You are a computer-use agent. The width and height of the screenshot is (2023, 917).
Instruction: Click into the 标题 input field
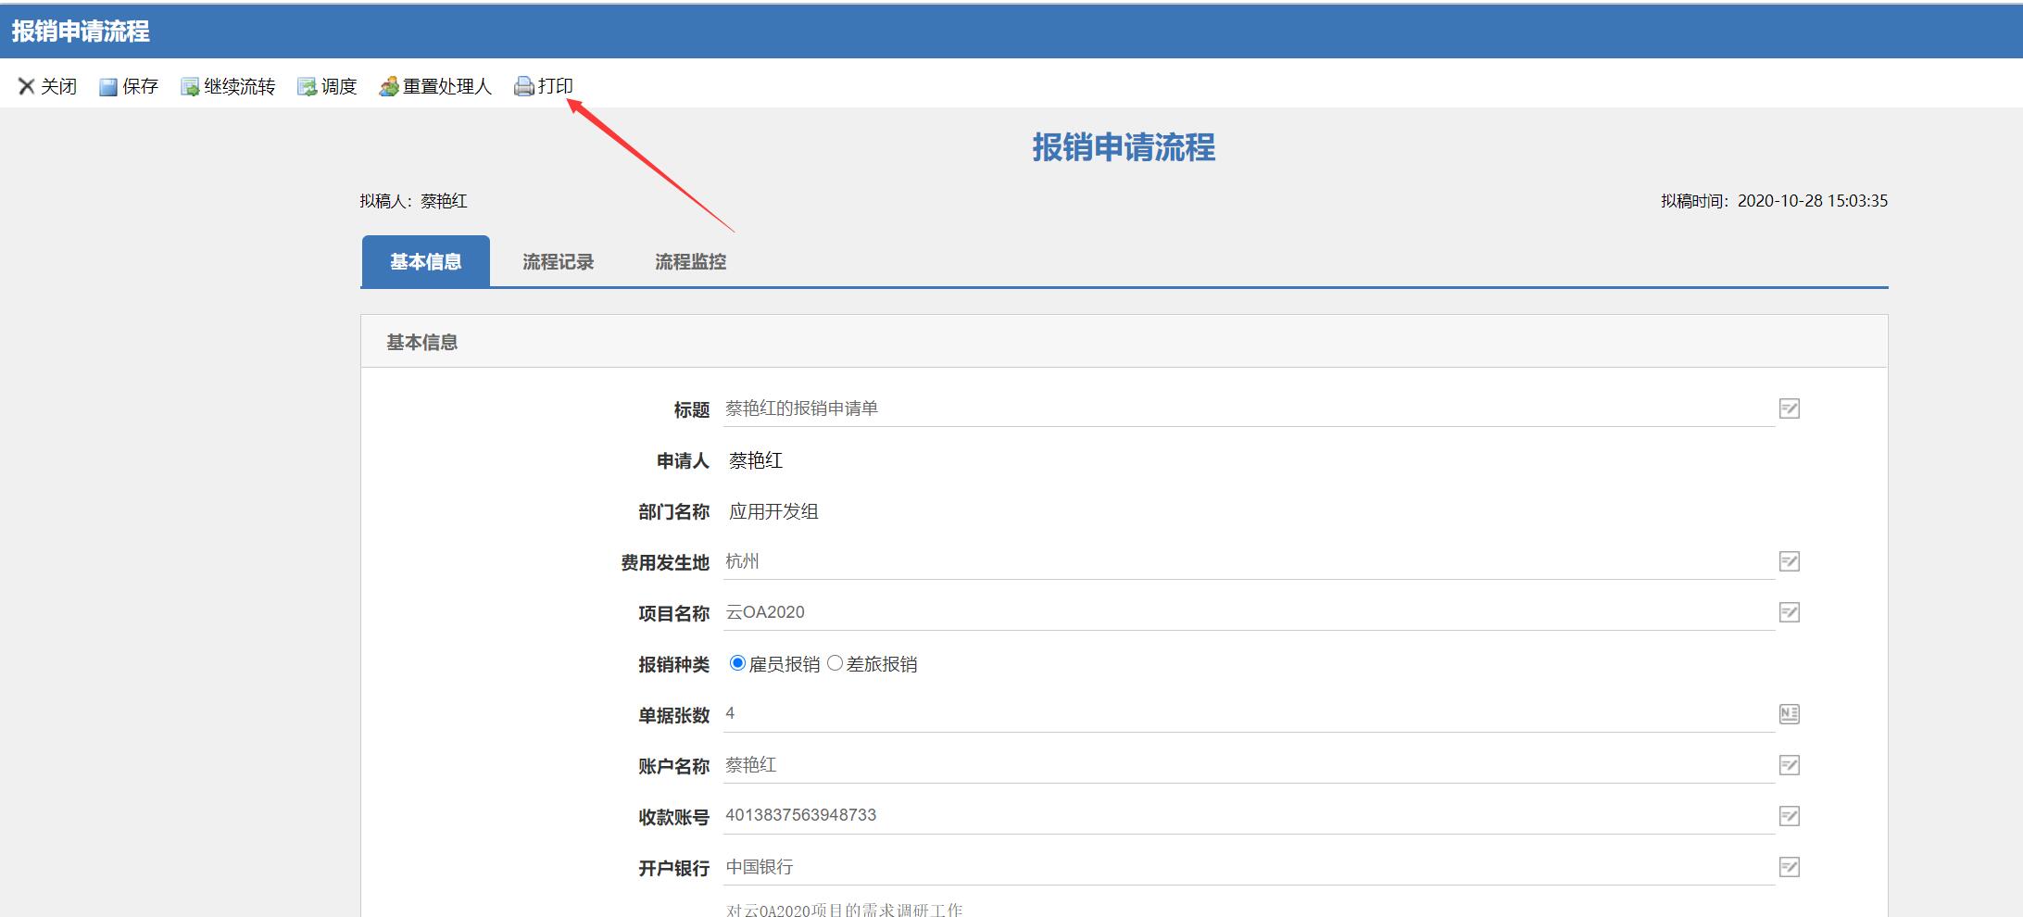(1249, 408)
